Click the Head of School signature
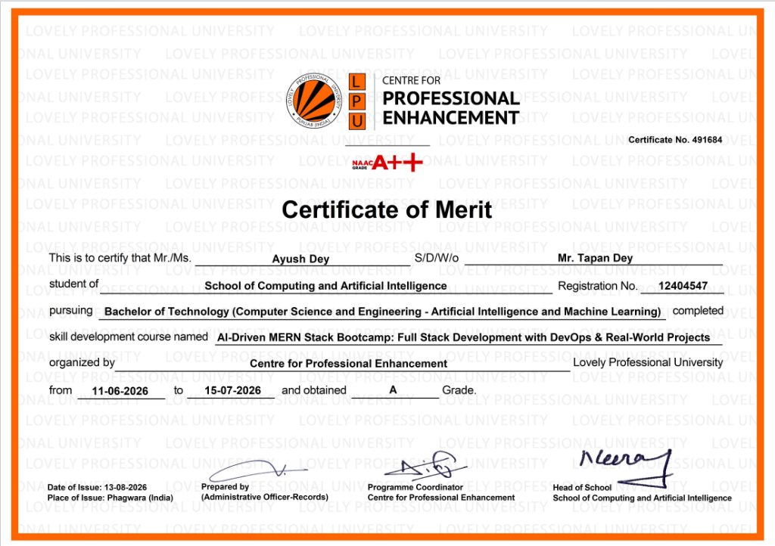This screenshot has width=775, height=546. pos(627,467)
